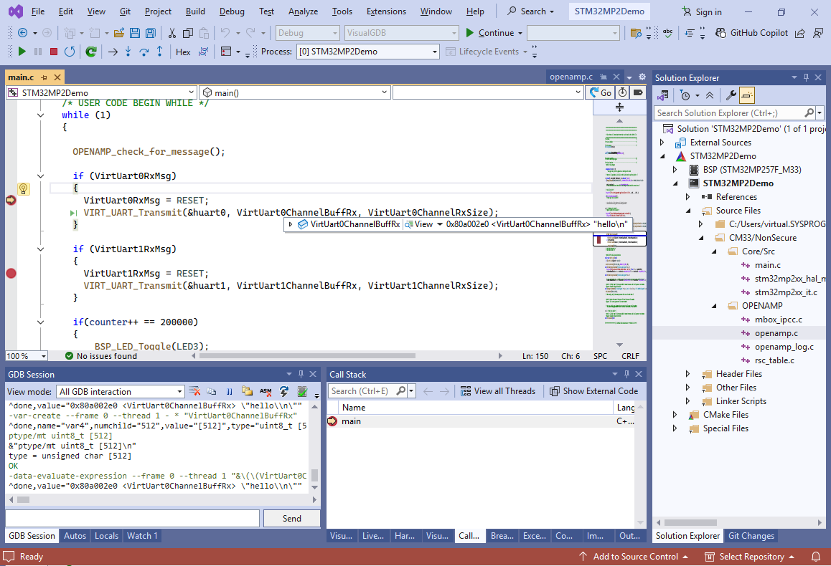Toggle breakpoint on current VirtUart0RxMsg line

click(11, 201)
